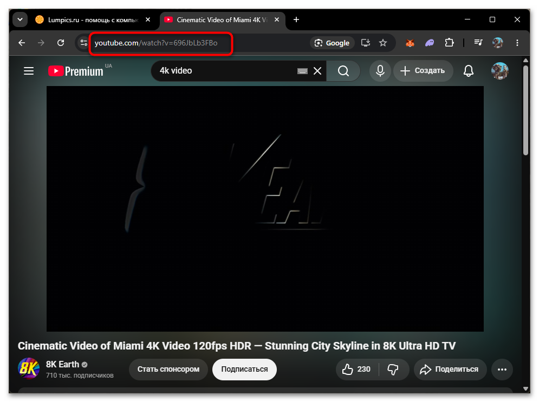Reload the current YouTube page
539x402 pixels.
61,43
